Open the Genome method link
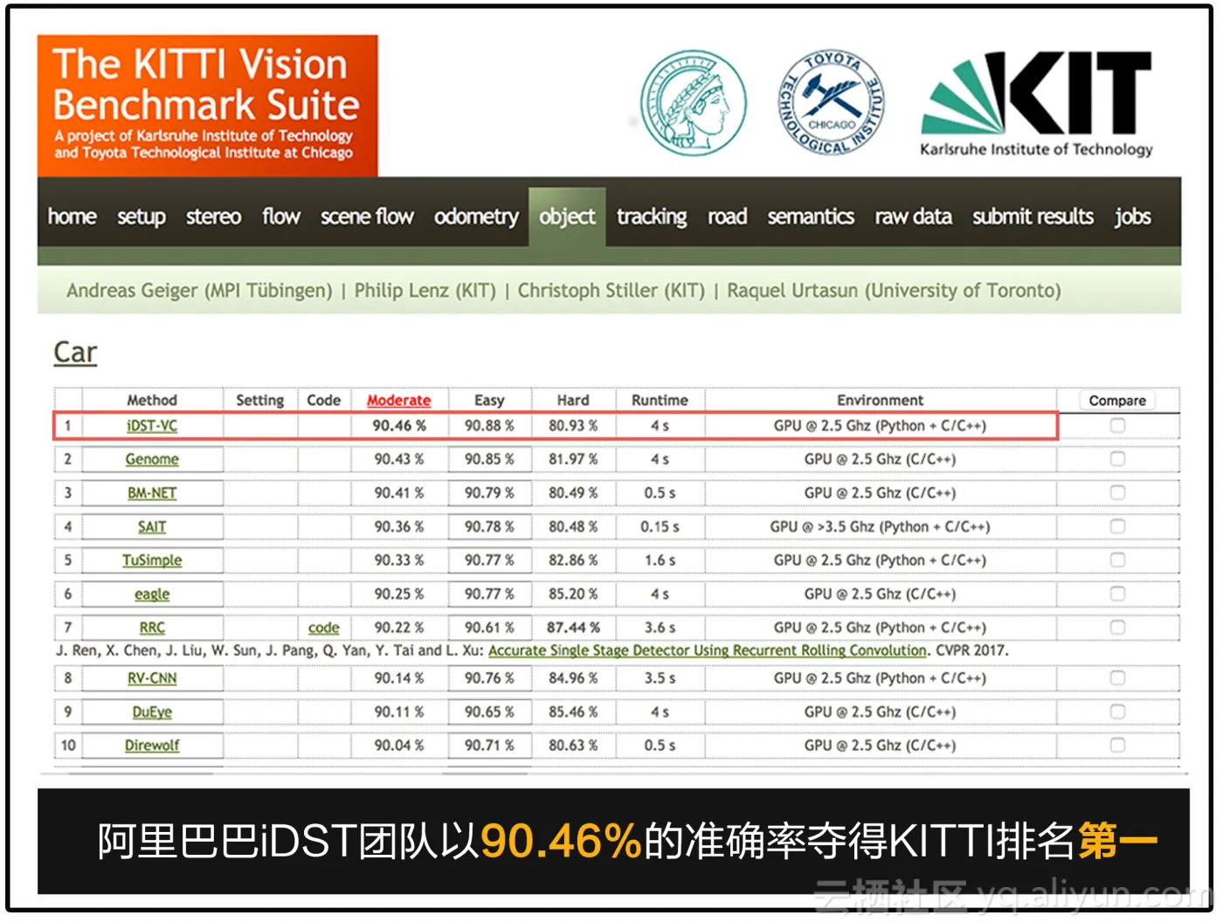 pos(152,459)
